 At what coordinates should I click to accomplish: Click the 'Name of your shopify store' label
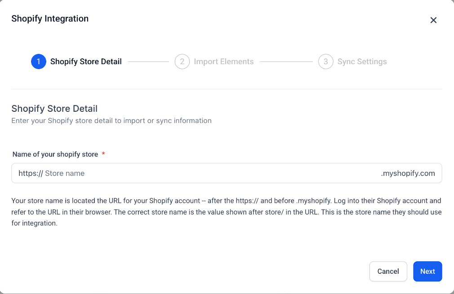[x=55, y=154]
